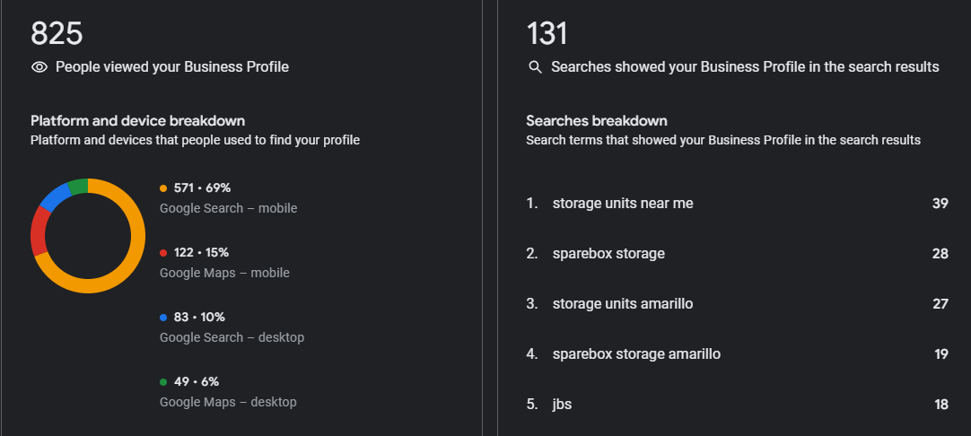Select the 'sparebox storage' search term
This screenshot has width=971, height=436.
[608, 254]
